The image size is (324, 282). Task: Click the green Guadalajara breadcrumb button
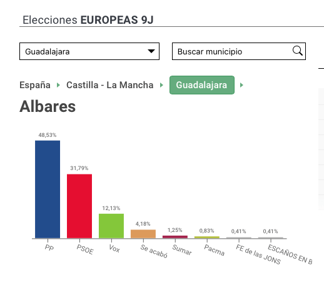[202, 85]
